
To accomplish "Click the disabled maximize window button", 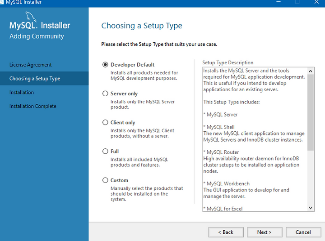I will [297, 2].
